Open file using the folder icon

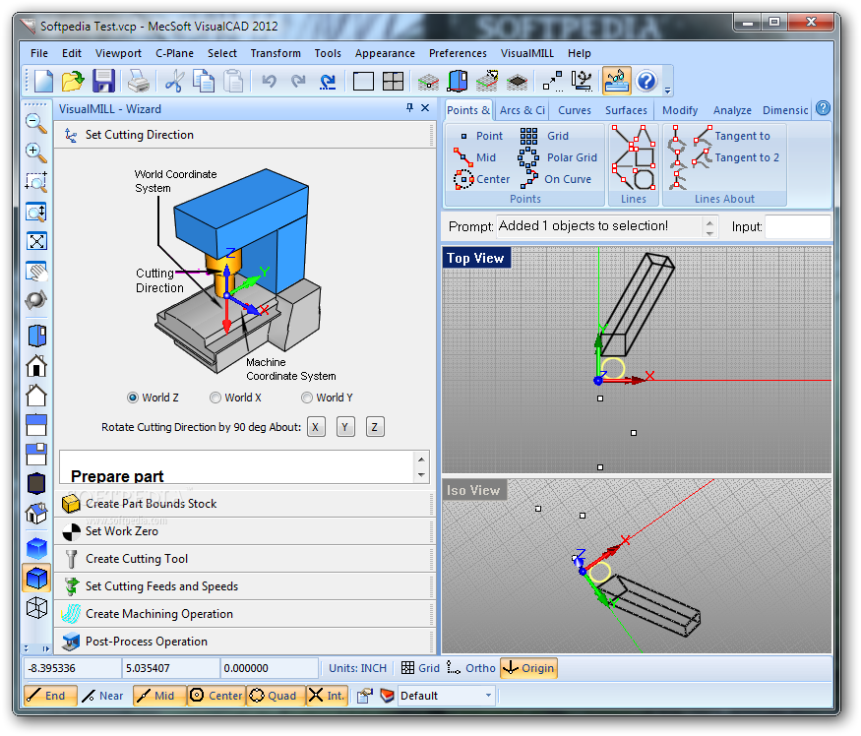pyautogui.click(x=73, y=82)
